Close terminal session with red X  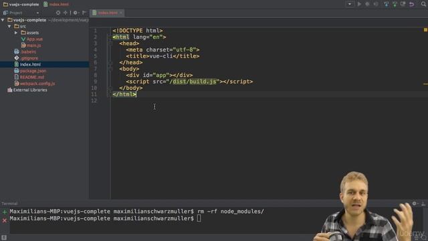click(x=5, y=220)
